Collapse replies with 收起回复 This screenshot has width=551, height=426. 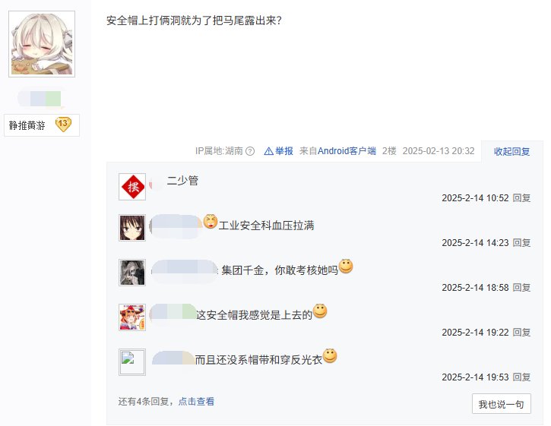coord(511,151)
